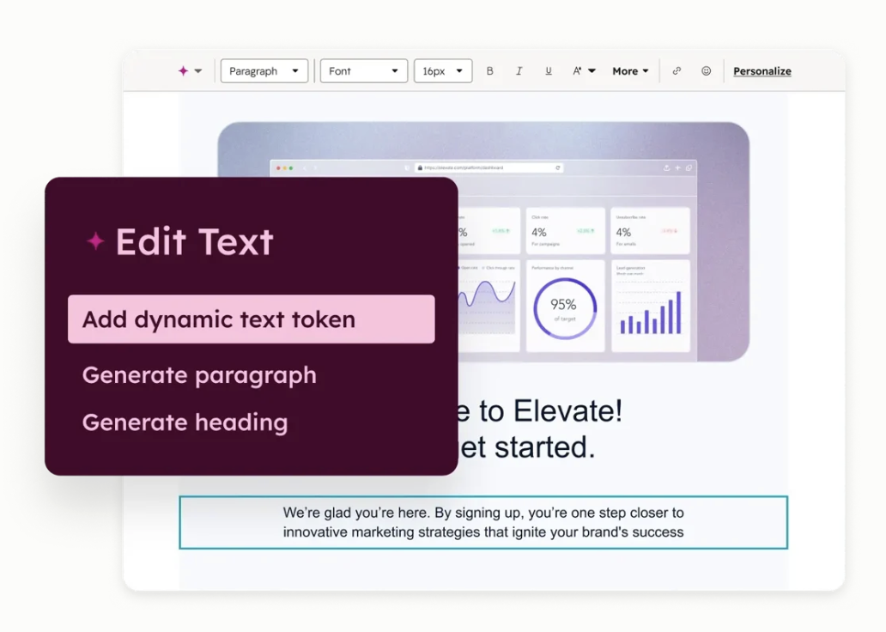This screenshot has width=886, height=632.
Task: Open the arrow next to AI sparkle
Action: pyautogui.click(x=198, y=71)
